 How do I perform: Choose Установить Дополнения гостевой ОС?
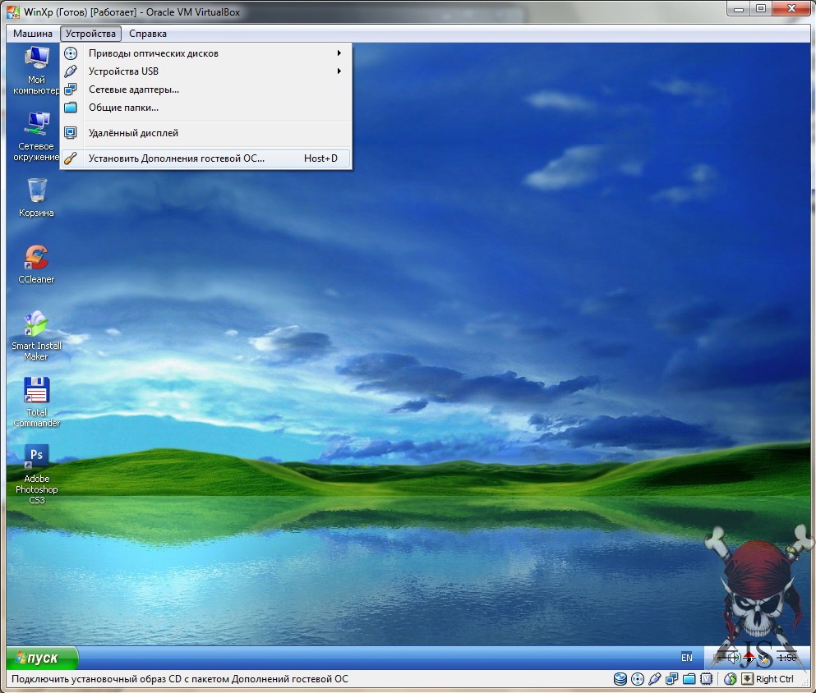pos(205,158)
